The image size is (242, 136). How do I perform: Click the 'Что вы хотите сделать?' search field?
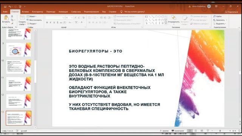click(x=135, y=12)
